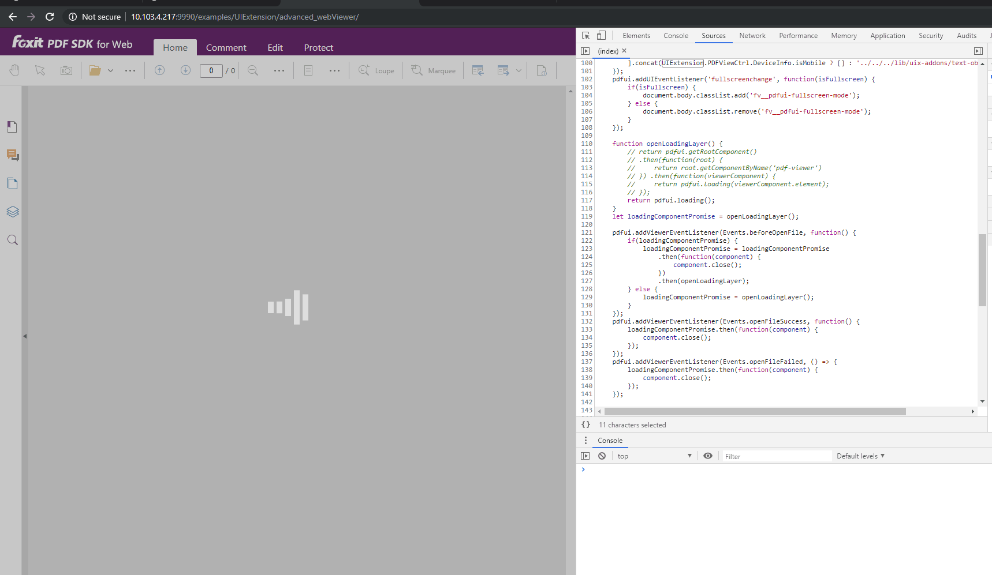Open document properties info icon
This screenshot has width=992, height=575.
point(542,70)
